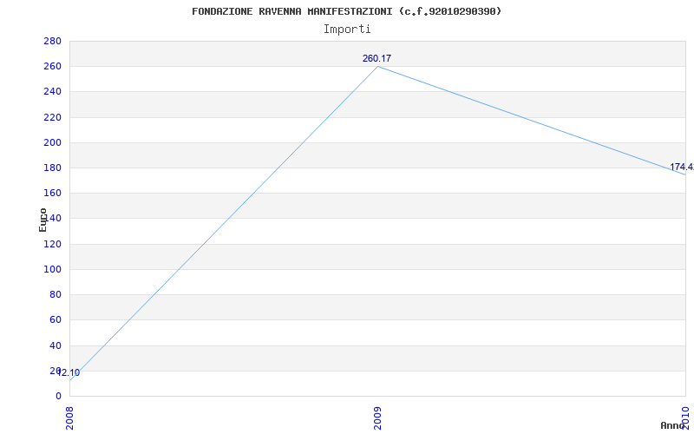Click the Euro y-axis title
The width and height of the screenshot is (694, 434).
43,220
